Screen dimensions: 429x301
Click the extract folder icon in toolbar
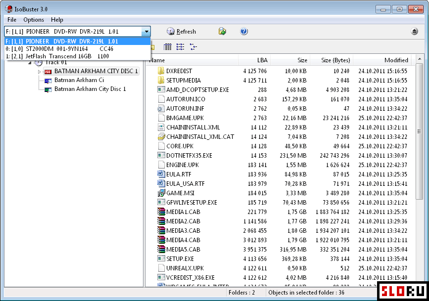point(222,32)
